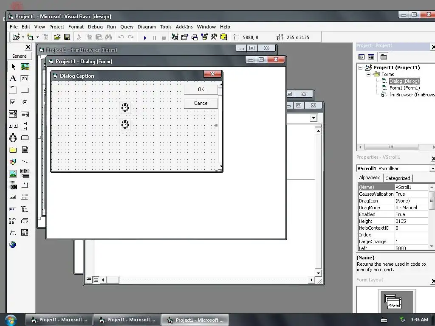Image resolution: width=435 pixels, height=326 pixels.
Task: Open the Project Explorer toolbar icon
Action: pyautogui.click(x=175, y=37)
